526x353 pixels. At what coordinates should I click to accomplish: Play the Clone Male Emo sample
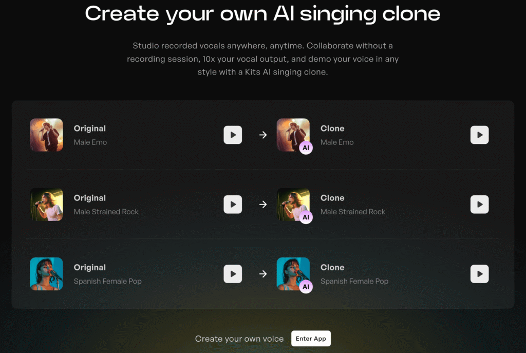pyautogui.click(x=479, y=135)
